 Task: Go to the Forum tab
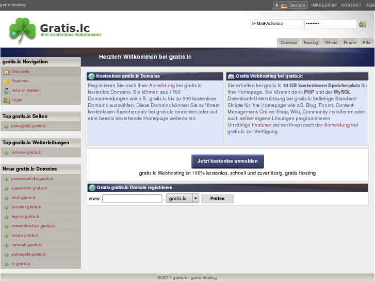pos(350,43)
